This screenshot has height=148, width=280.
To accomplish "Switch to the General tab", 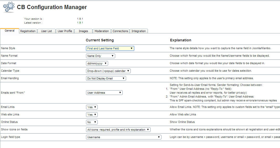I will click(x=10, y=31).
